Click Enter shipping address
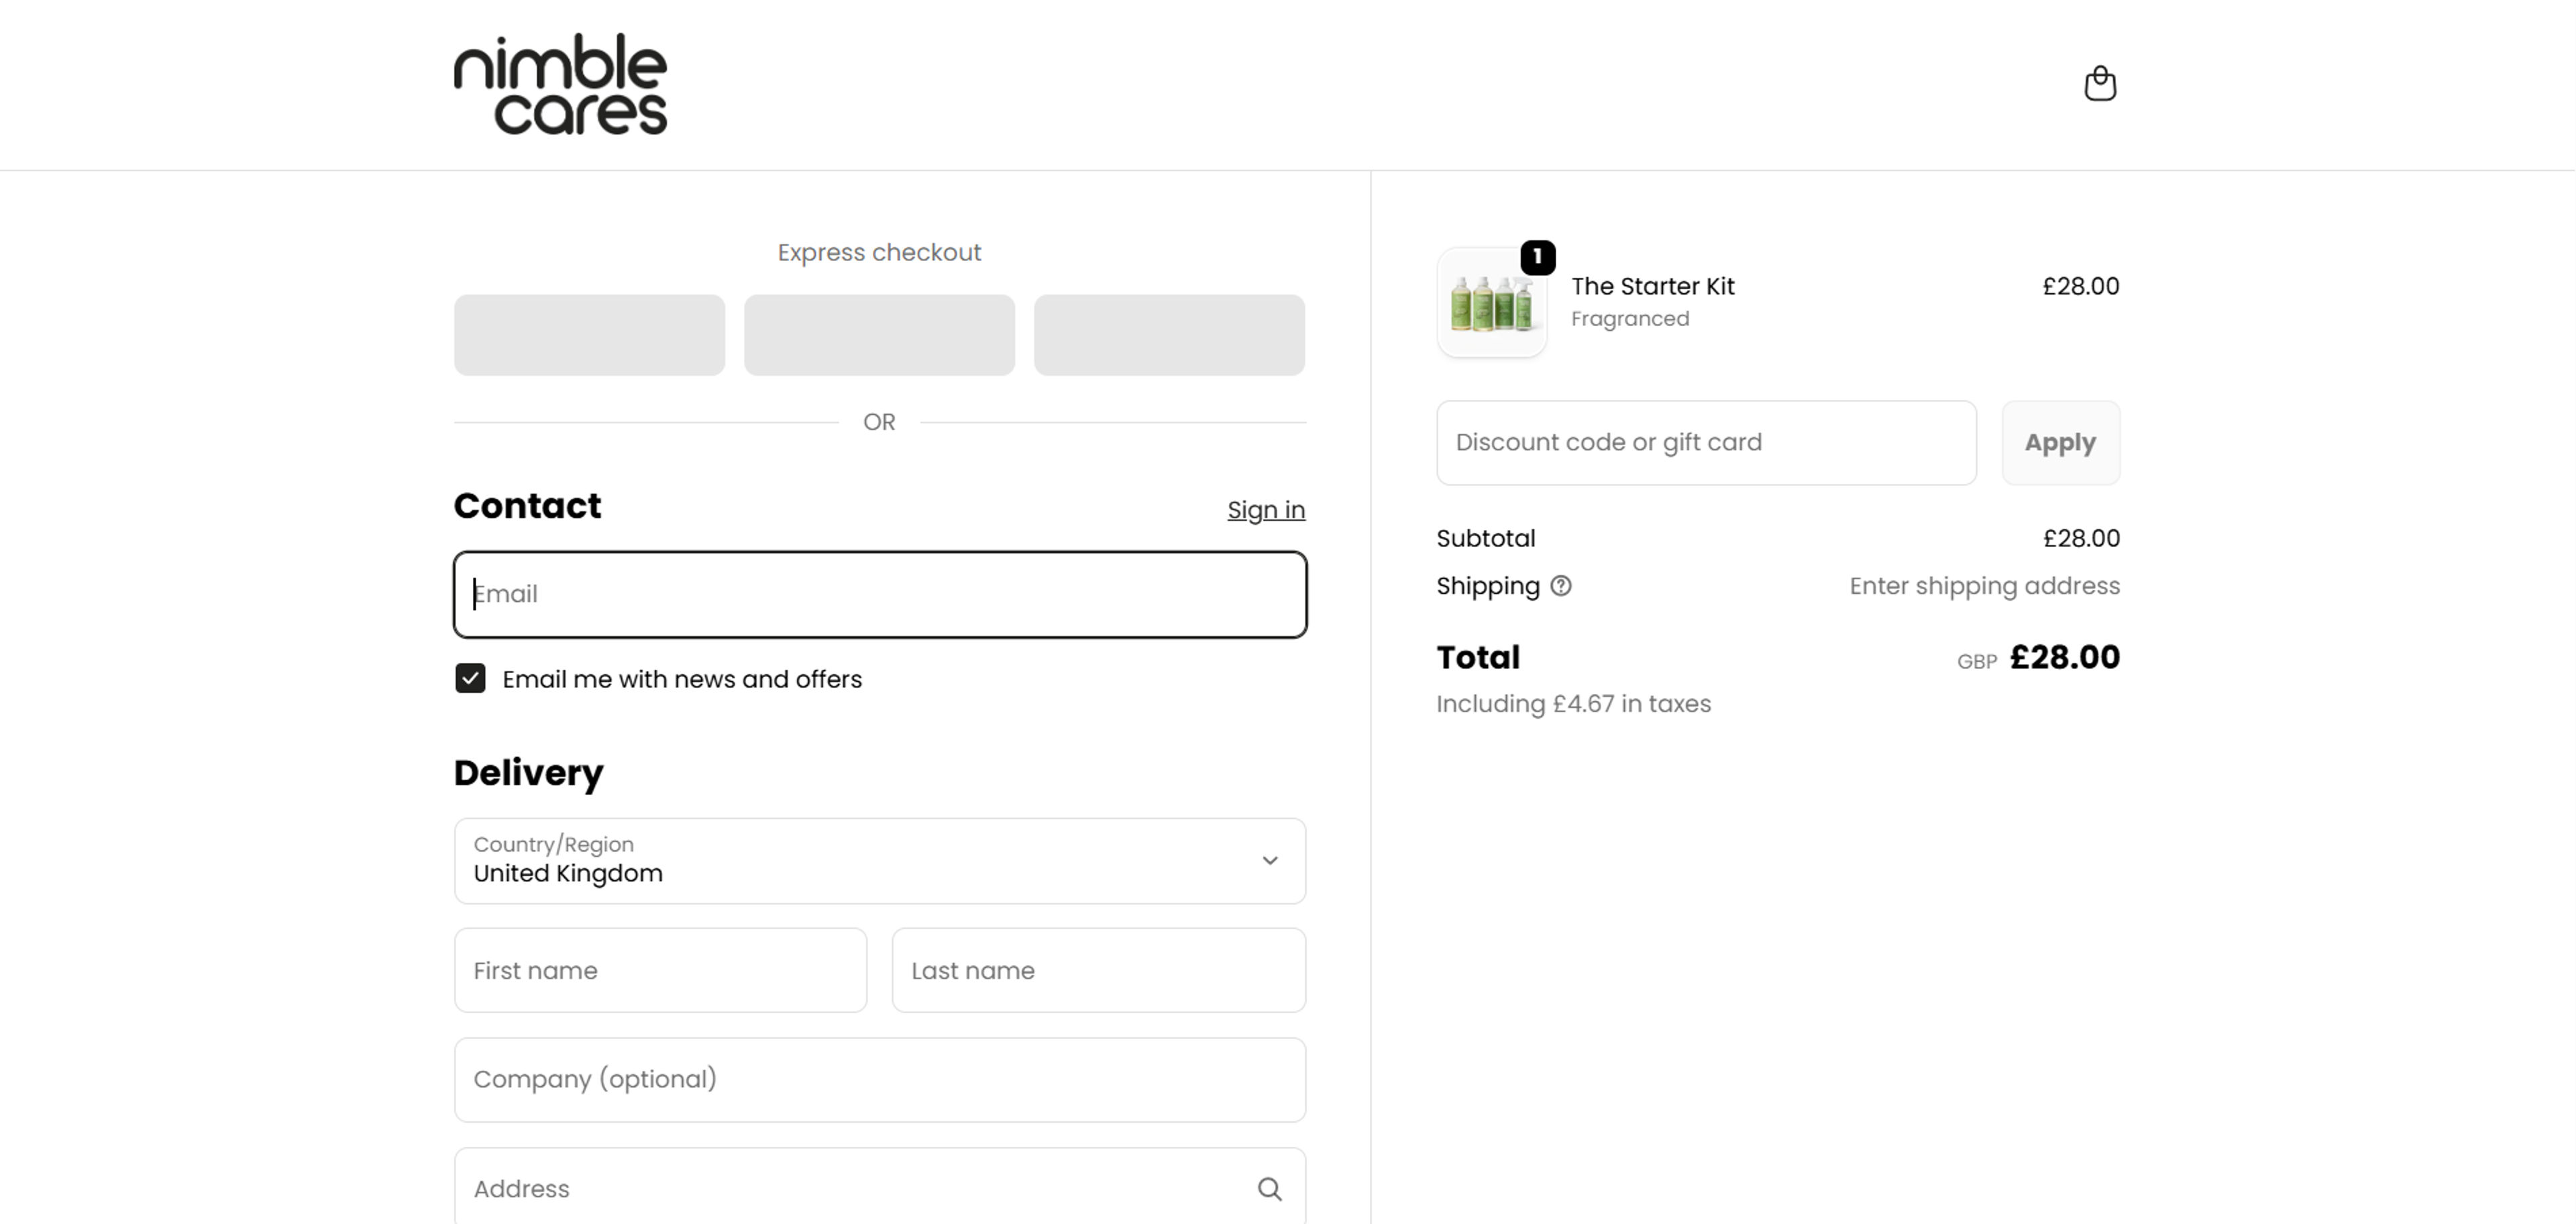This screenshot has width=2576, height=1224. 1984,586
